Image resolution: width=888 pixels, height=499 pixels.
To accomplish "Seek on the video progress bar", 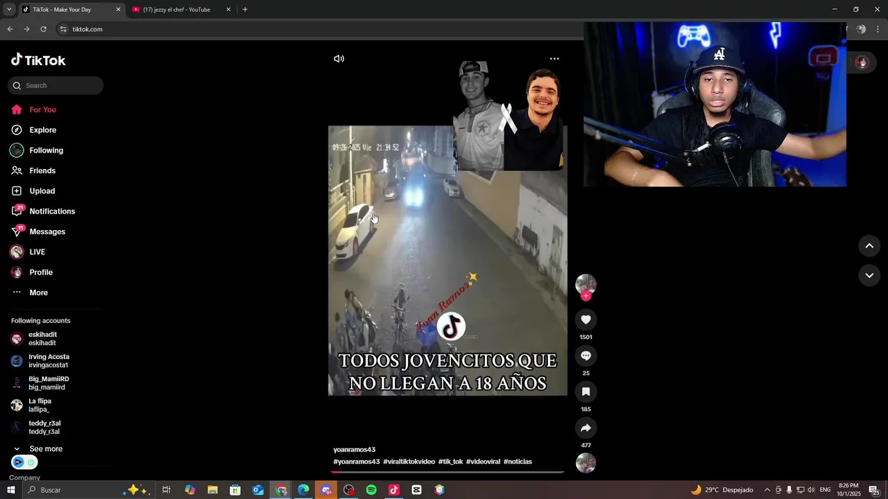I will [x=447, y=472].
